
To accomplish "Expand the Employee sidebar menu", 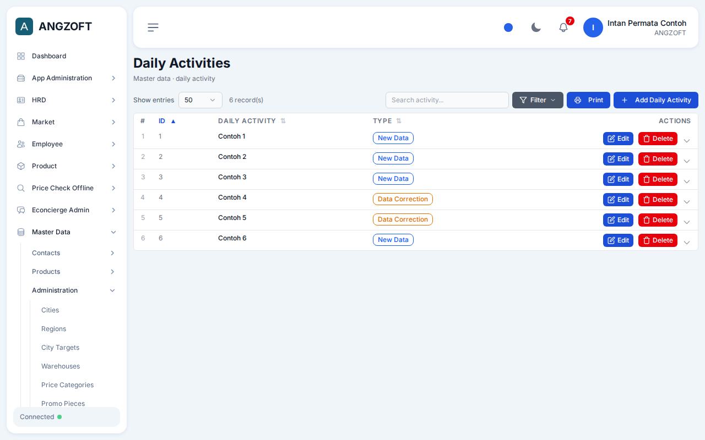I will point(67,144).
